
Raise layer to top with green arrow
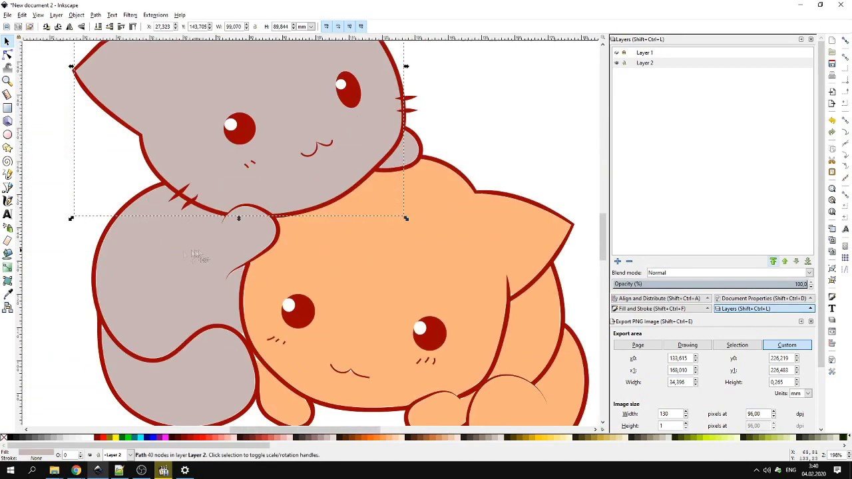coord(773,261)
